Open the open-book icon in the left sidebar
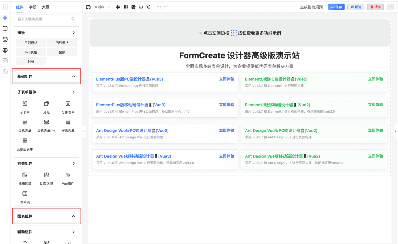 point(5,29)
